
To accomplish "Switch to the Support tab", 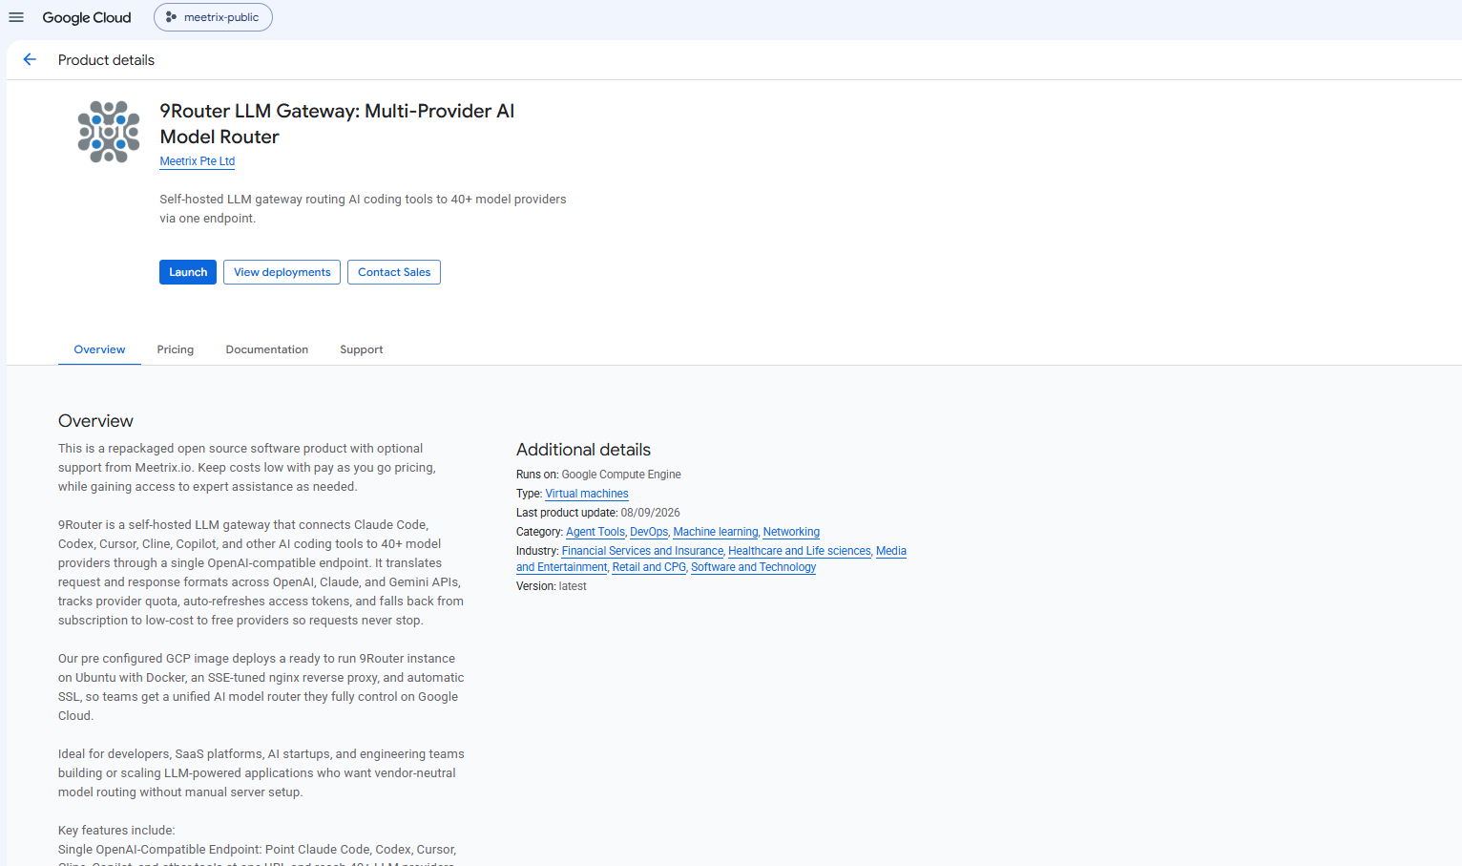I will click(x=362, y=349).
